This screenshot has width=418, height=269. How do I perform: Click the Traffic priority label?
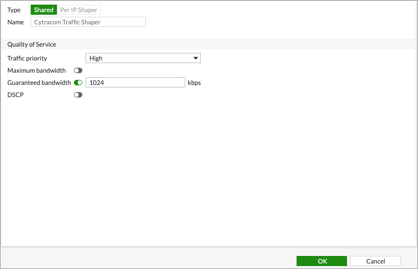click(x=27, y=58)
